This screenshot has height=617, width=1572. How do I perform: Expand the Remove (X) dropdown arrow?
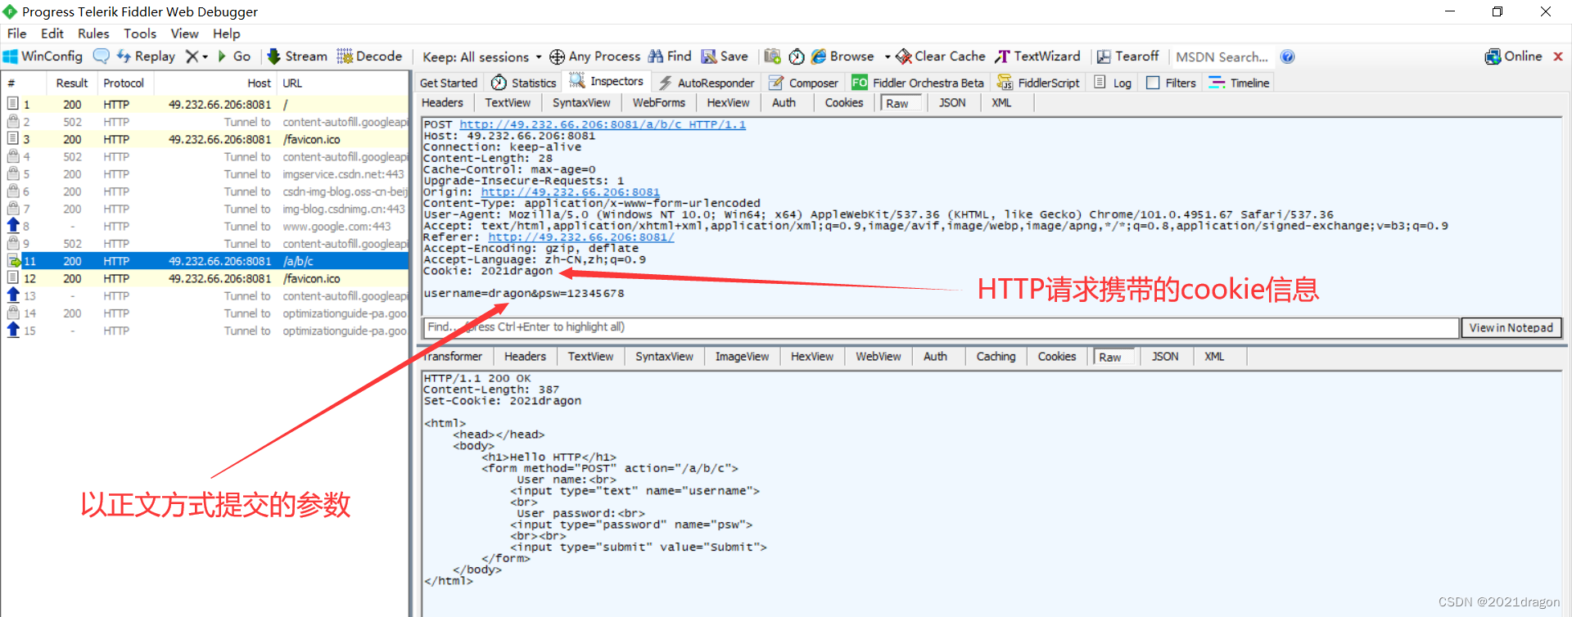tap(206, 57)
